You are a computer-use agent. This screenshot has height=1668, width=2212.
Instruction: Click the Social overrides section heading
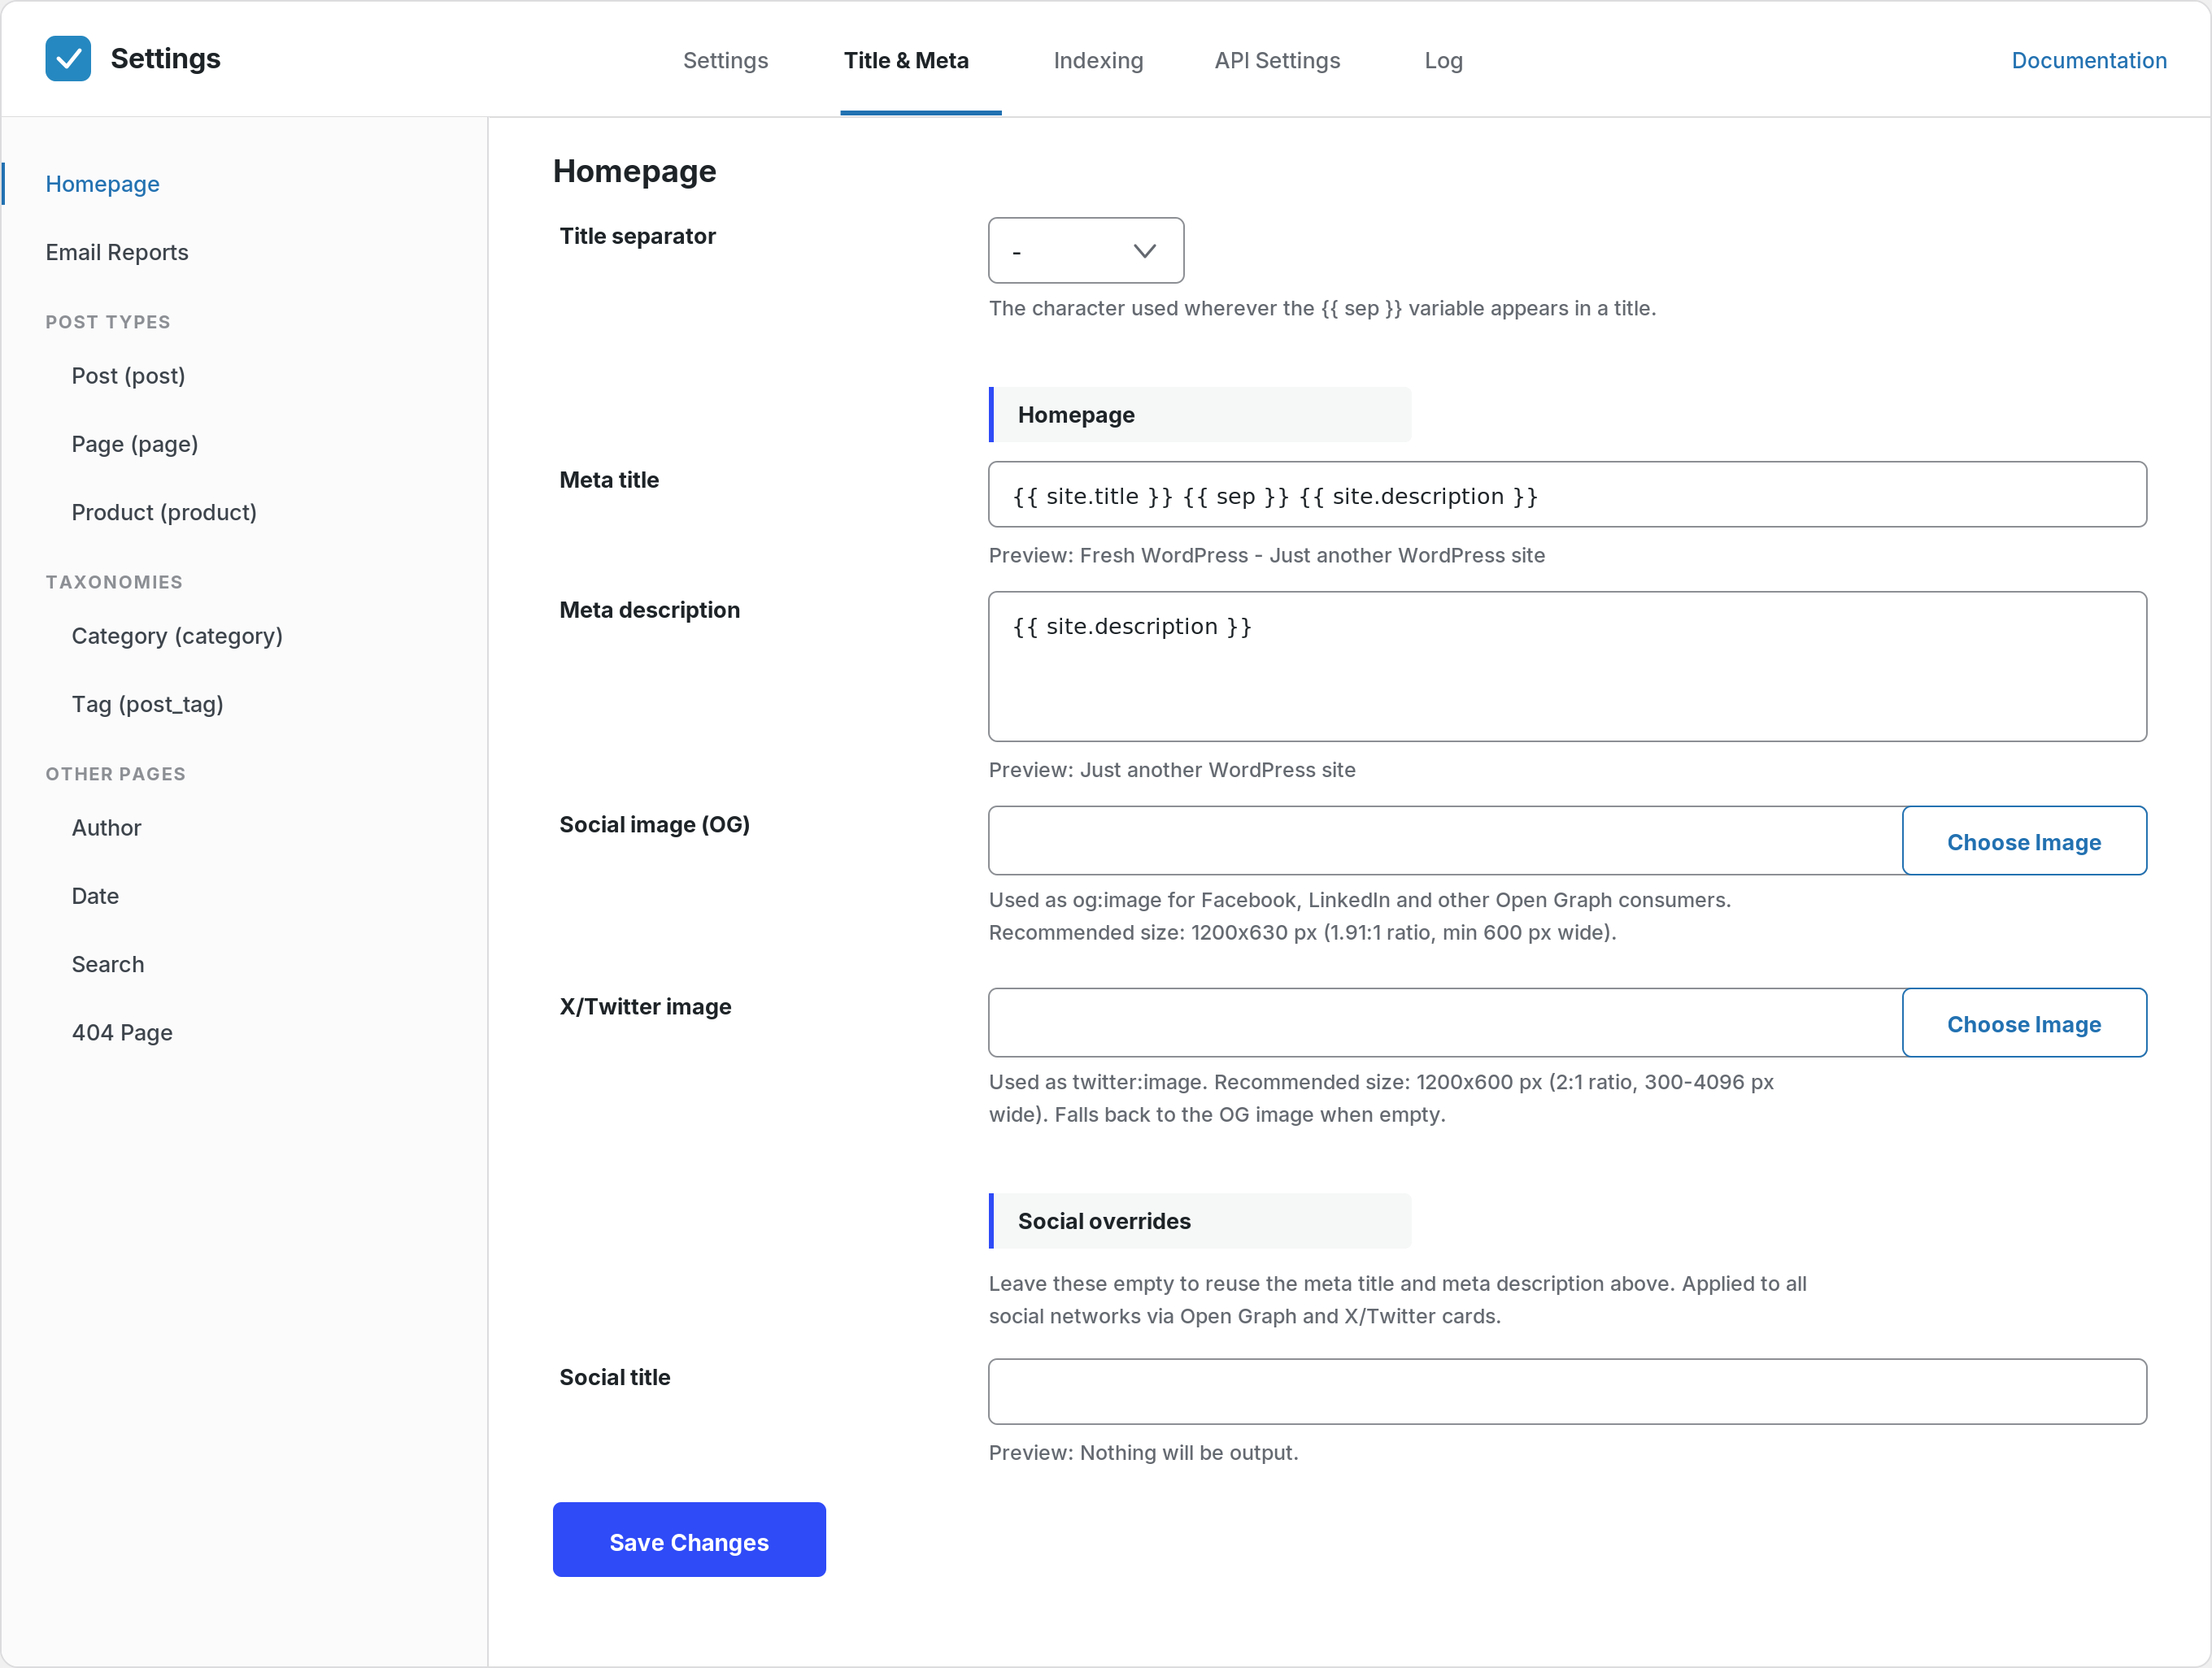coord(1199,1220)
